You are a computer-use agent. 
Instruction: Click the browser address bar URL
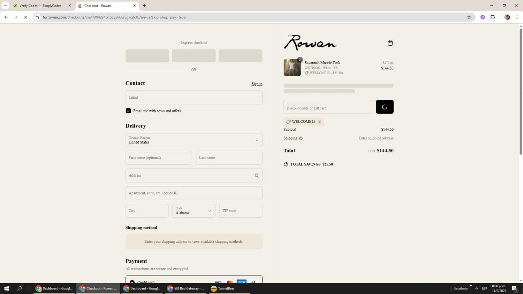[114, 17]
